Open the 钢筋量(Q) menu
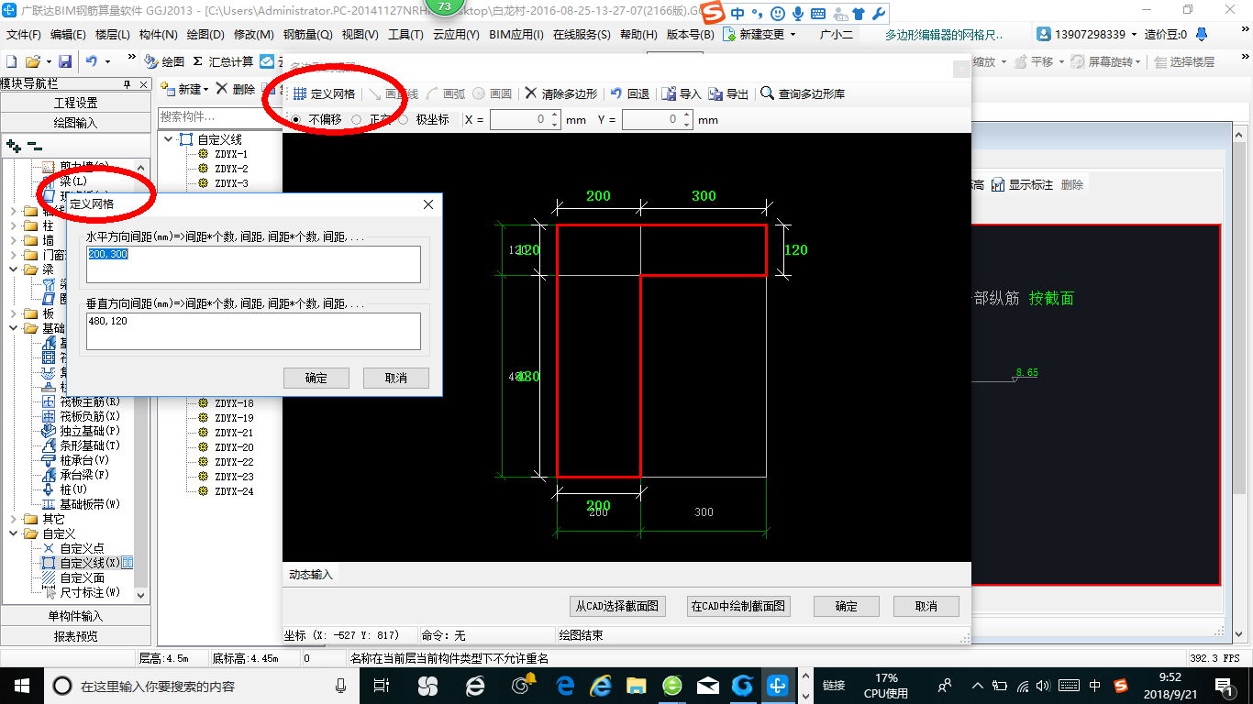The image size is (1253, 704). tap(308, 35)
